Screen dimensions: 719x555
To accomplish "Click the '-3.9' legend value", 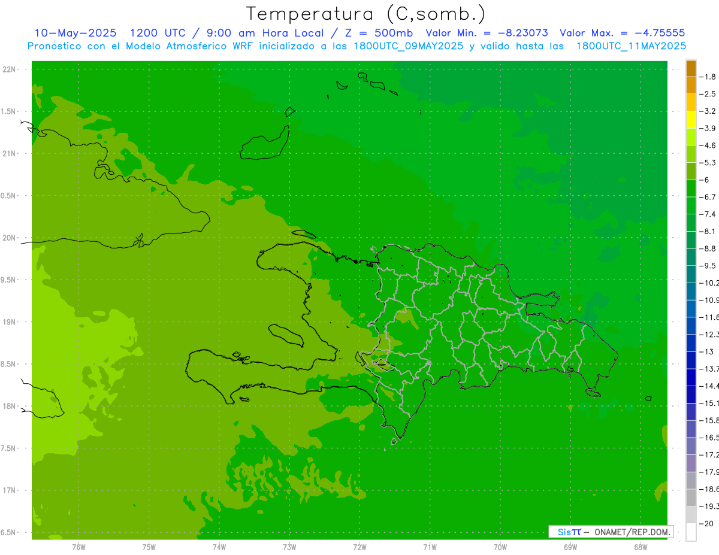I will pyautogui.click(x=708, y=128).
